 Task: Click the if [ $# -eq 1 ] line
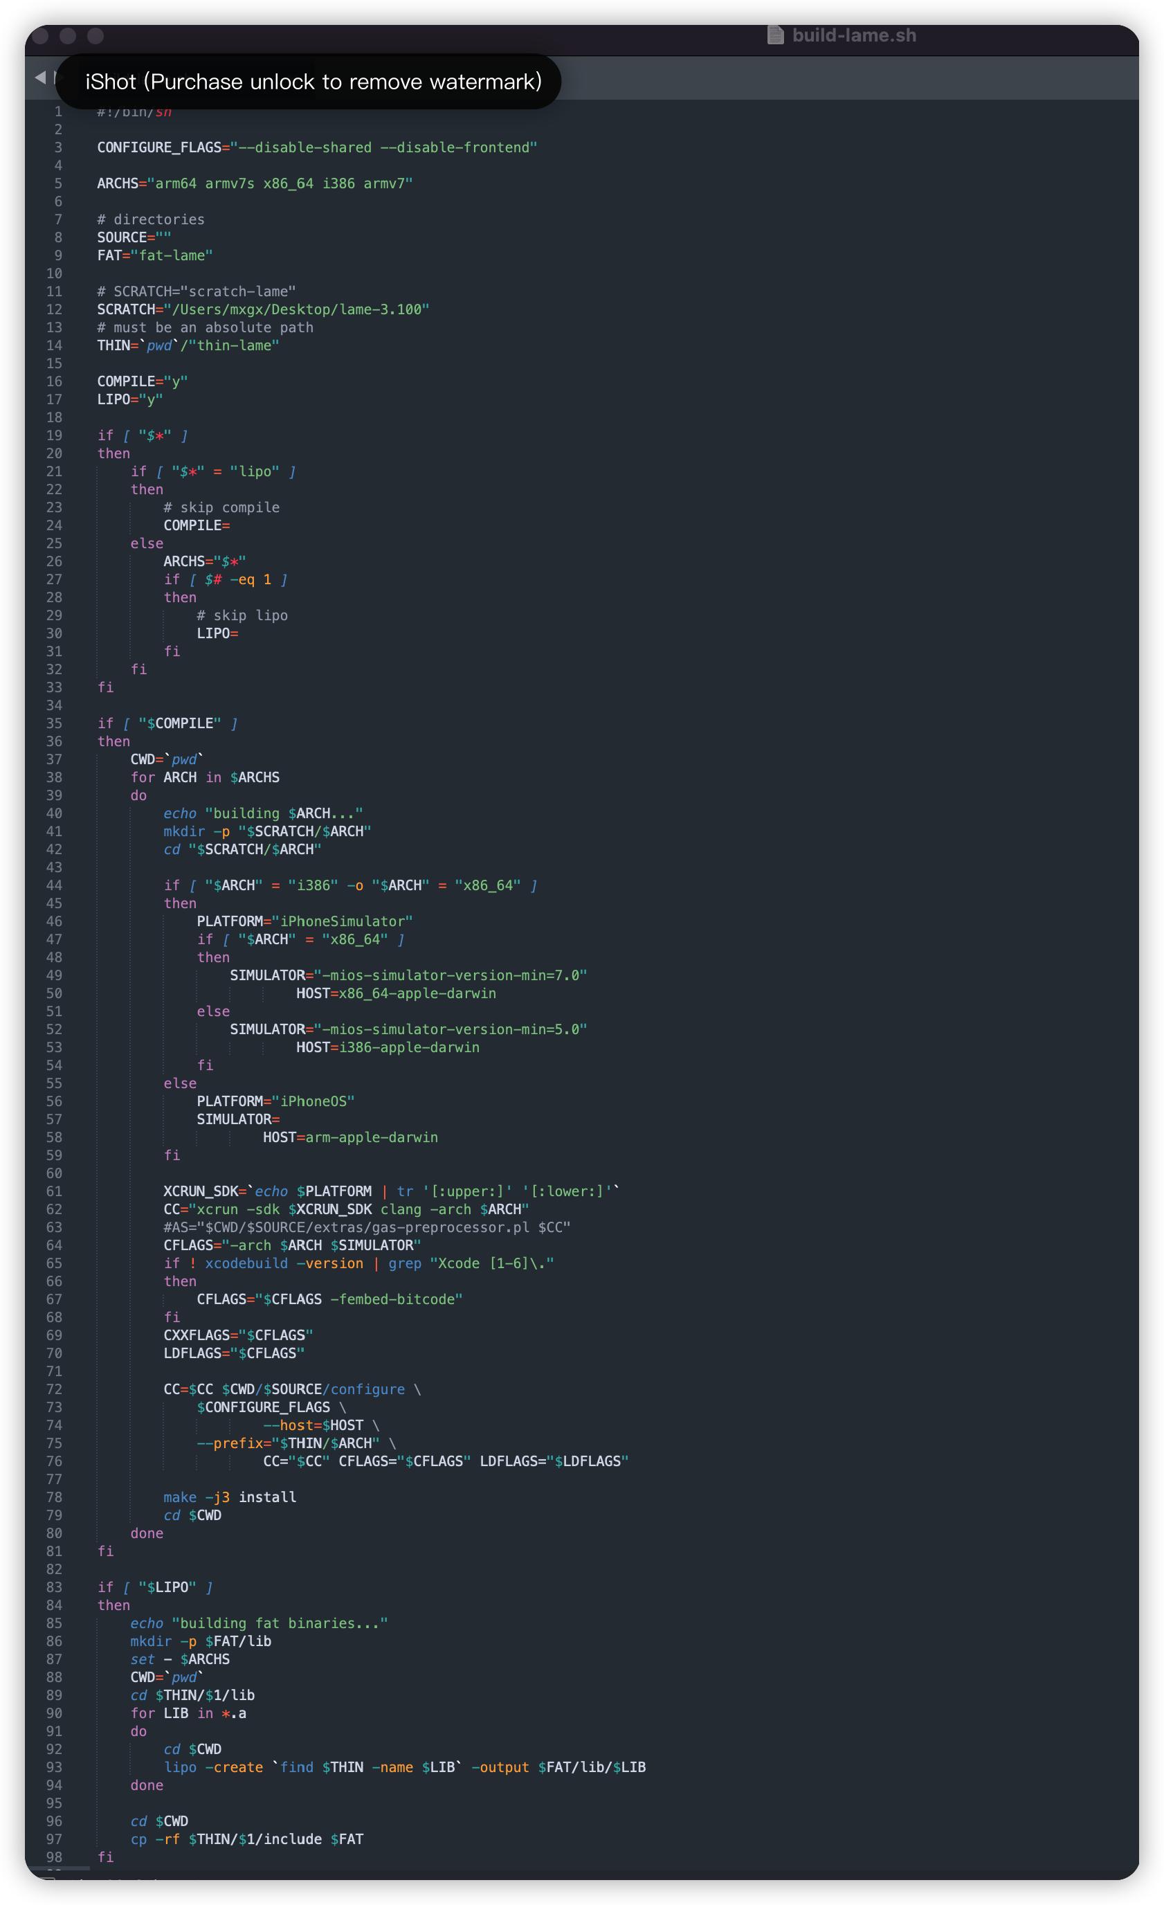pyautogui.click(x=226, y=579)
